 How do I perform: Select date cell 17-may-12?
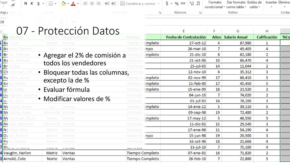click(184, 118)
